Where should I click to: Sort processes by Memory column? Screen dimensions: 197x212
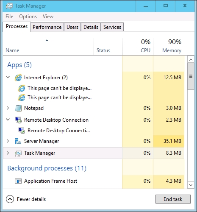coord(169,46)
